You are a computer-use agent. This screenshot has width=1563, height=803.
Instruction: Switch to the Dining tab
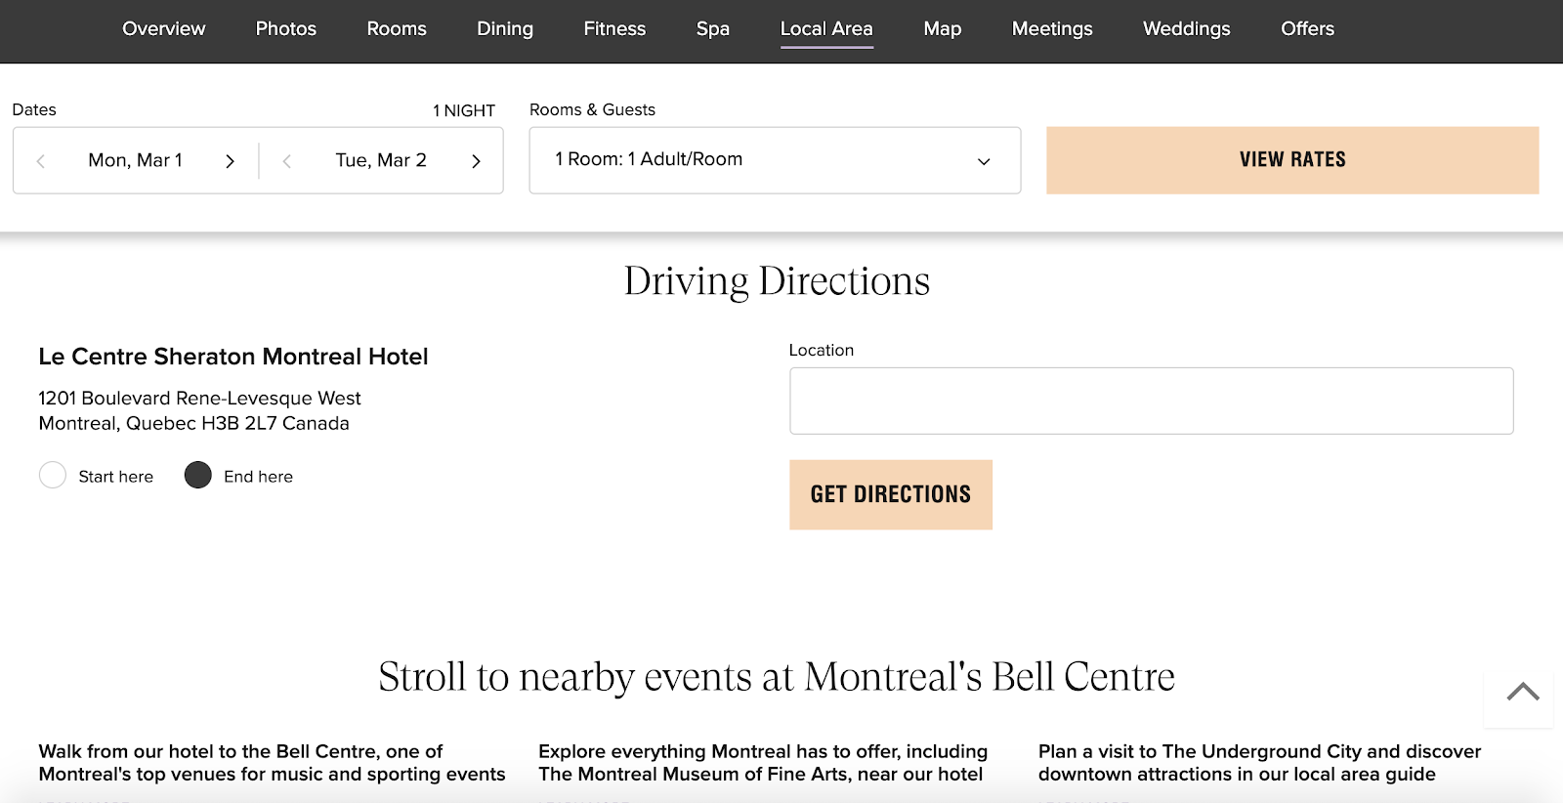point(505,28)
